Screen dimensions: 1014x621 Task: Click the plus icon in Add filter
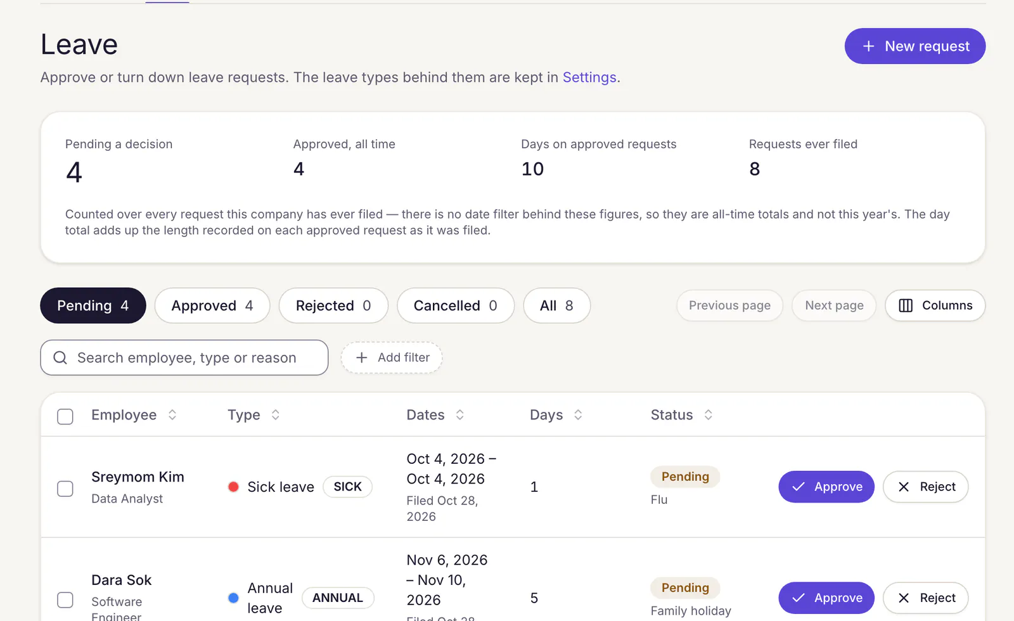(362, 357)
